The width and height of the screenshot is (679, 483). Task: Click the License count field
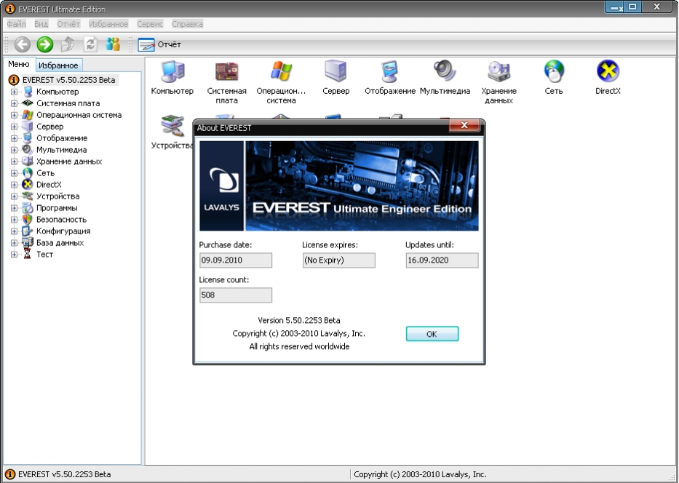(236, 295)
